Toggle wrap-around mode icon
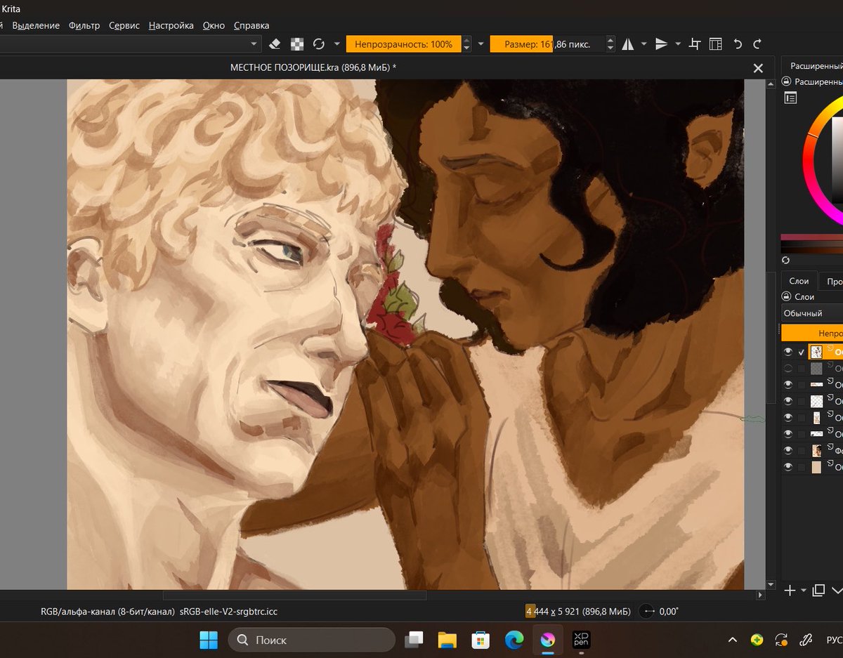 [695, 44]
